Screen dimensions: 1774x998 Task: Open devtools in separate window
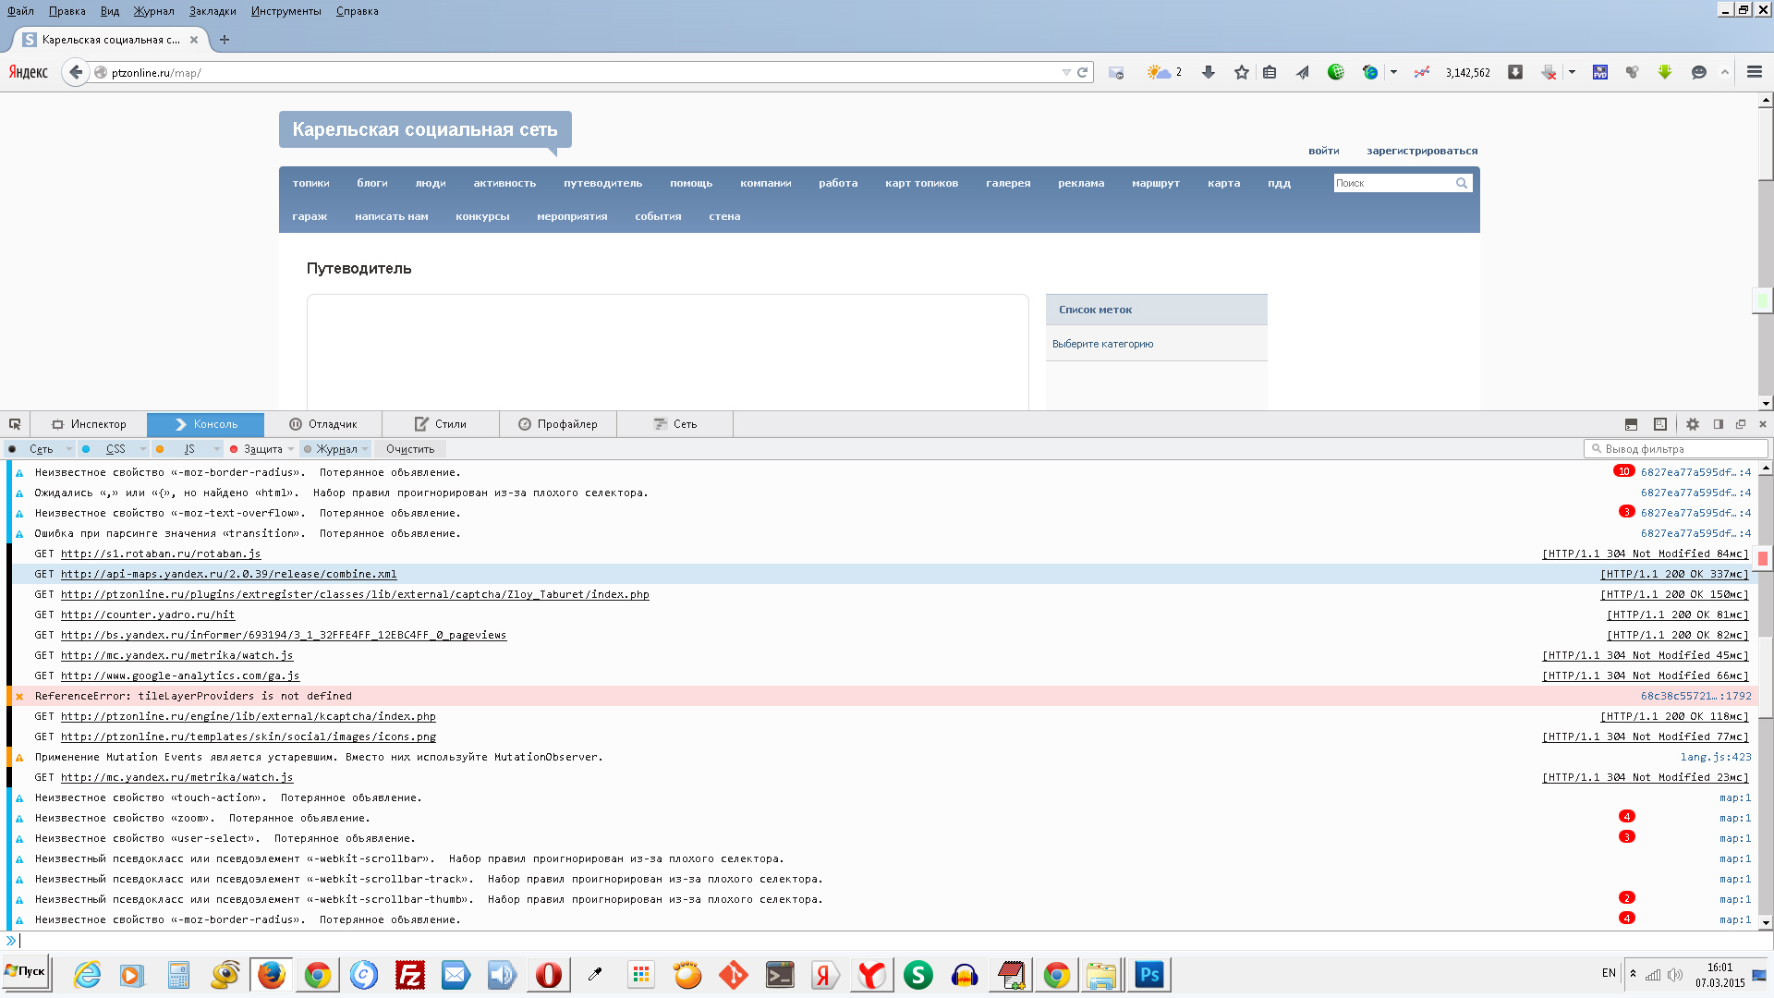[1741, 424]
